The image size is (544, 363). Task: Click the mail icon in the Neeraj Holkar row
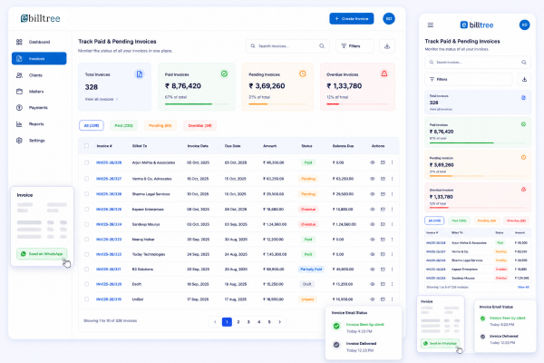tap(383, 240)
